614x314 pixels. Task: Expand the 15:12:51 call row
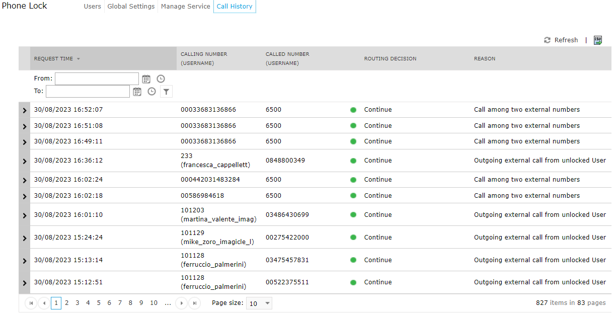point(24,283)
